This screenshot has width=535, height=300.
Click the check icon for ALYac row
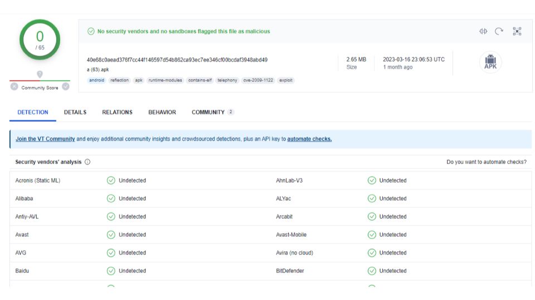click(x=372, y=198)
